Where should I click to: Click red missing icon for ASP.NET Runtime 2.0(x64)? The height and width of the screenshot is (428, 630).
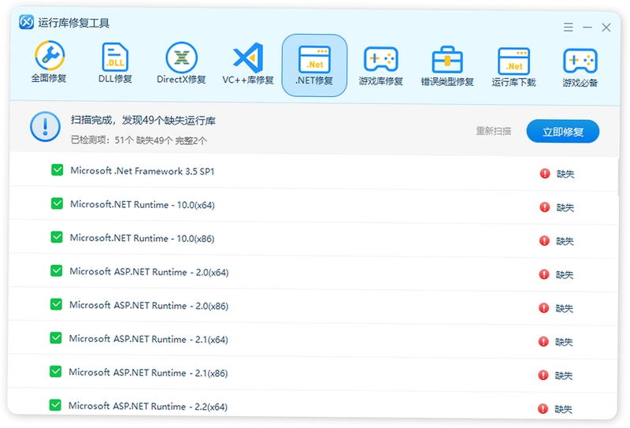tap(544, 274)
